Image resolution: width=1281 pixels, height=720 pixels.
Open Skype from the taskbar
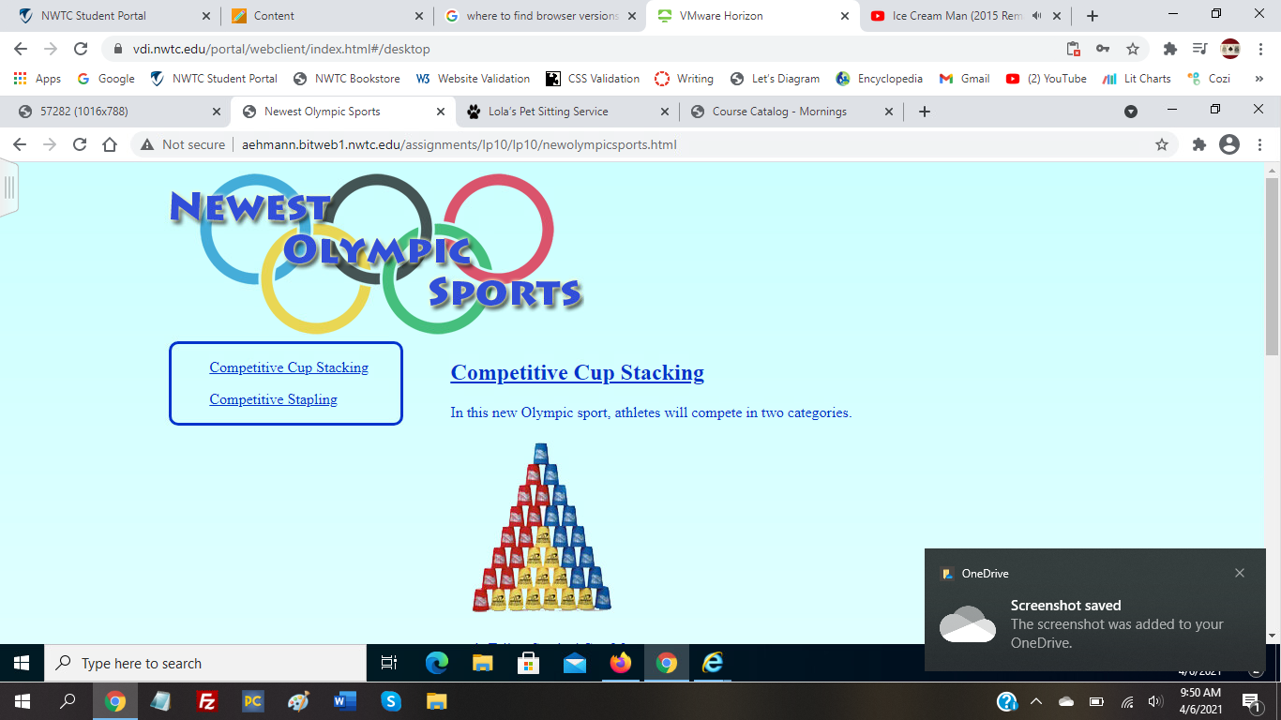pyautogui.click(x=391, y=700)
